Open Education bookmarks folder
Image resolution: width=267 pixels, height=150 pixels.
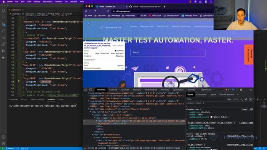(x=100, y=16)
